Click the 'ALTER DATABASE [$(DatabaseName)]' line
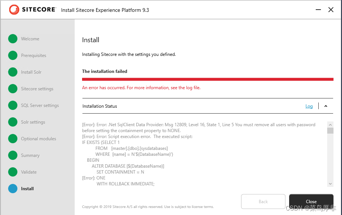 pos(128,166)
